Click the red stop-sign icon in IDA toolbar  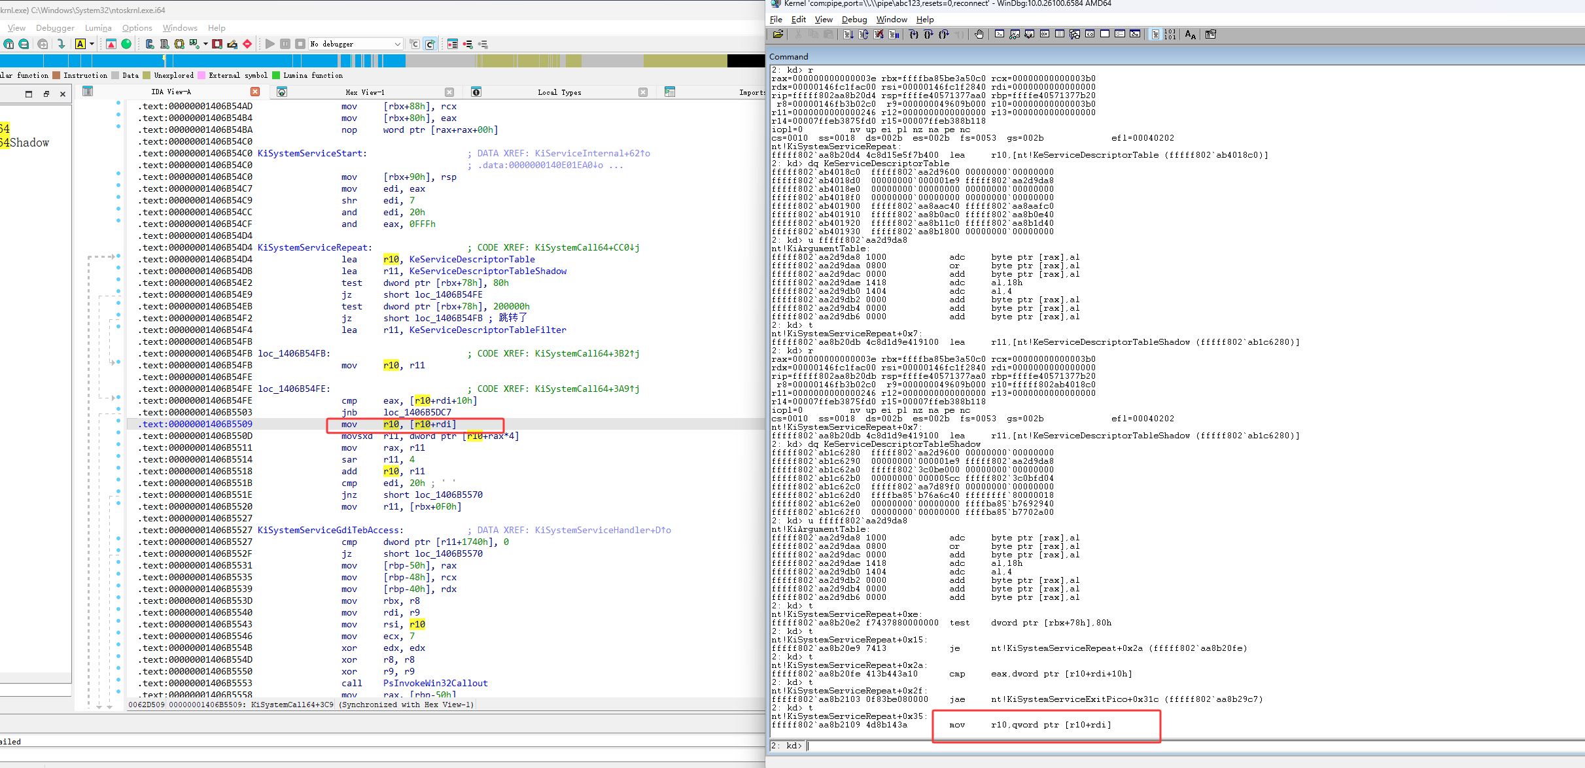(247, 44)
